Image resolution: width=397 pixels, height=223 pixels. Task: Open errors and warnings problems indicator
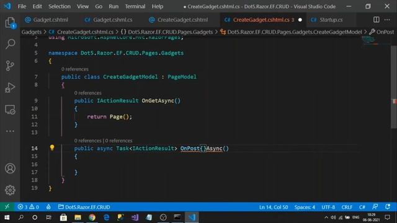28,207
